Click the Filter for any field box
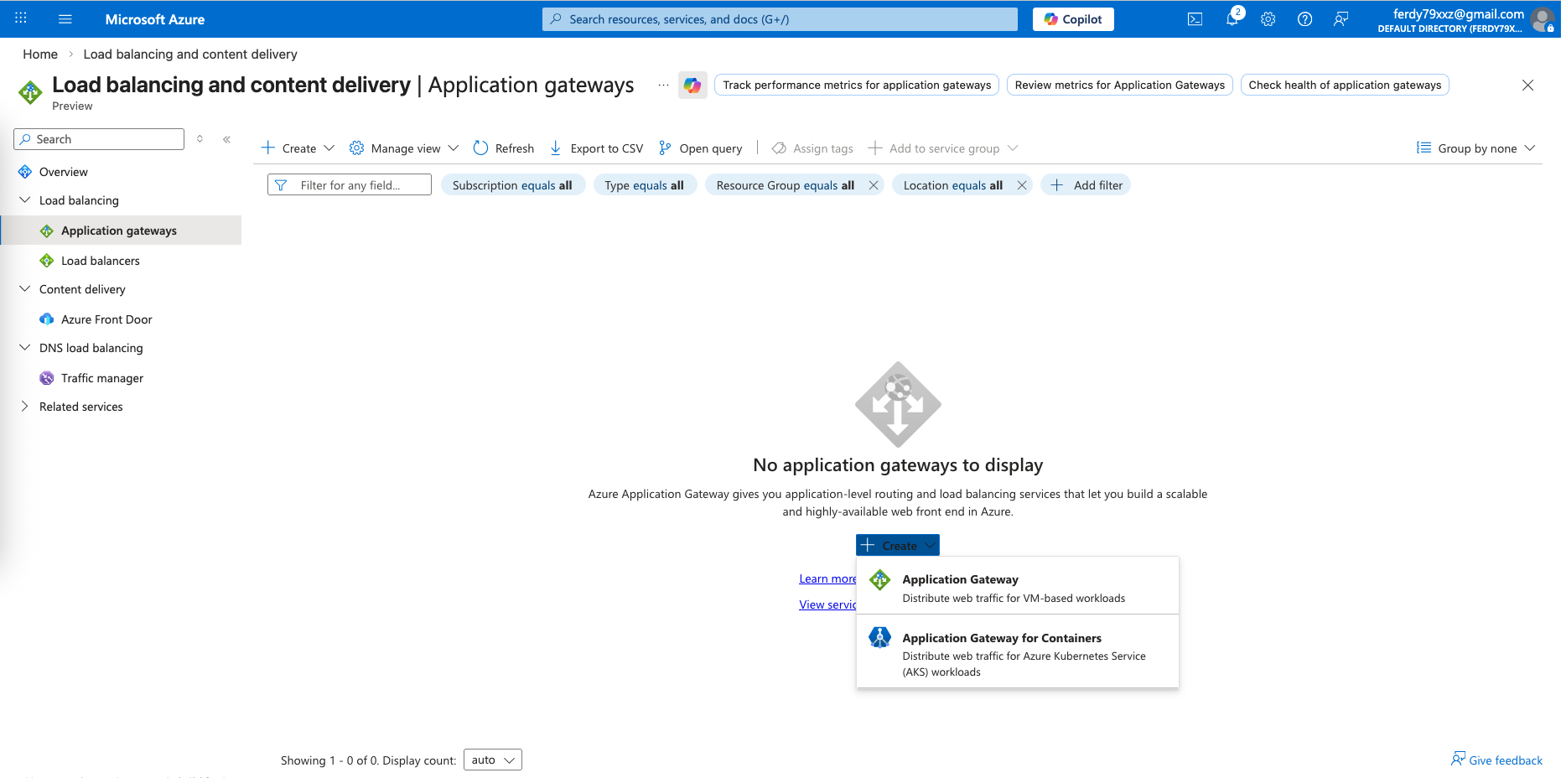Viewport: 1561px width, 778px height. [x=350, y=185]
